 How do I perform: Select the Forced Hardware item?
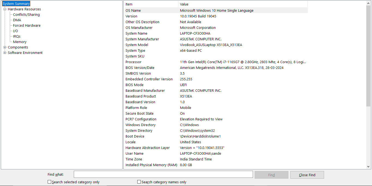click(26, 25)
